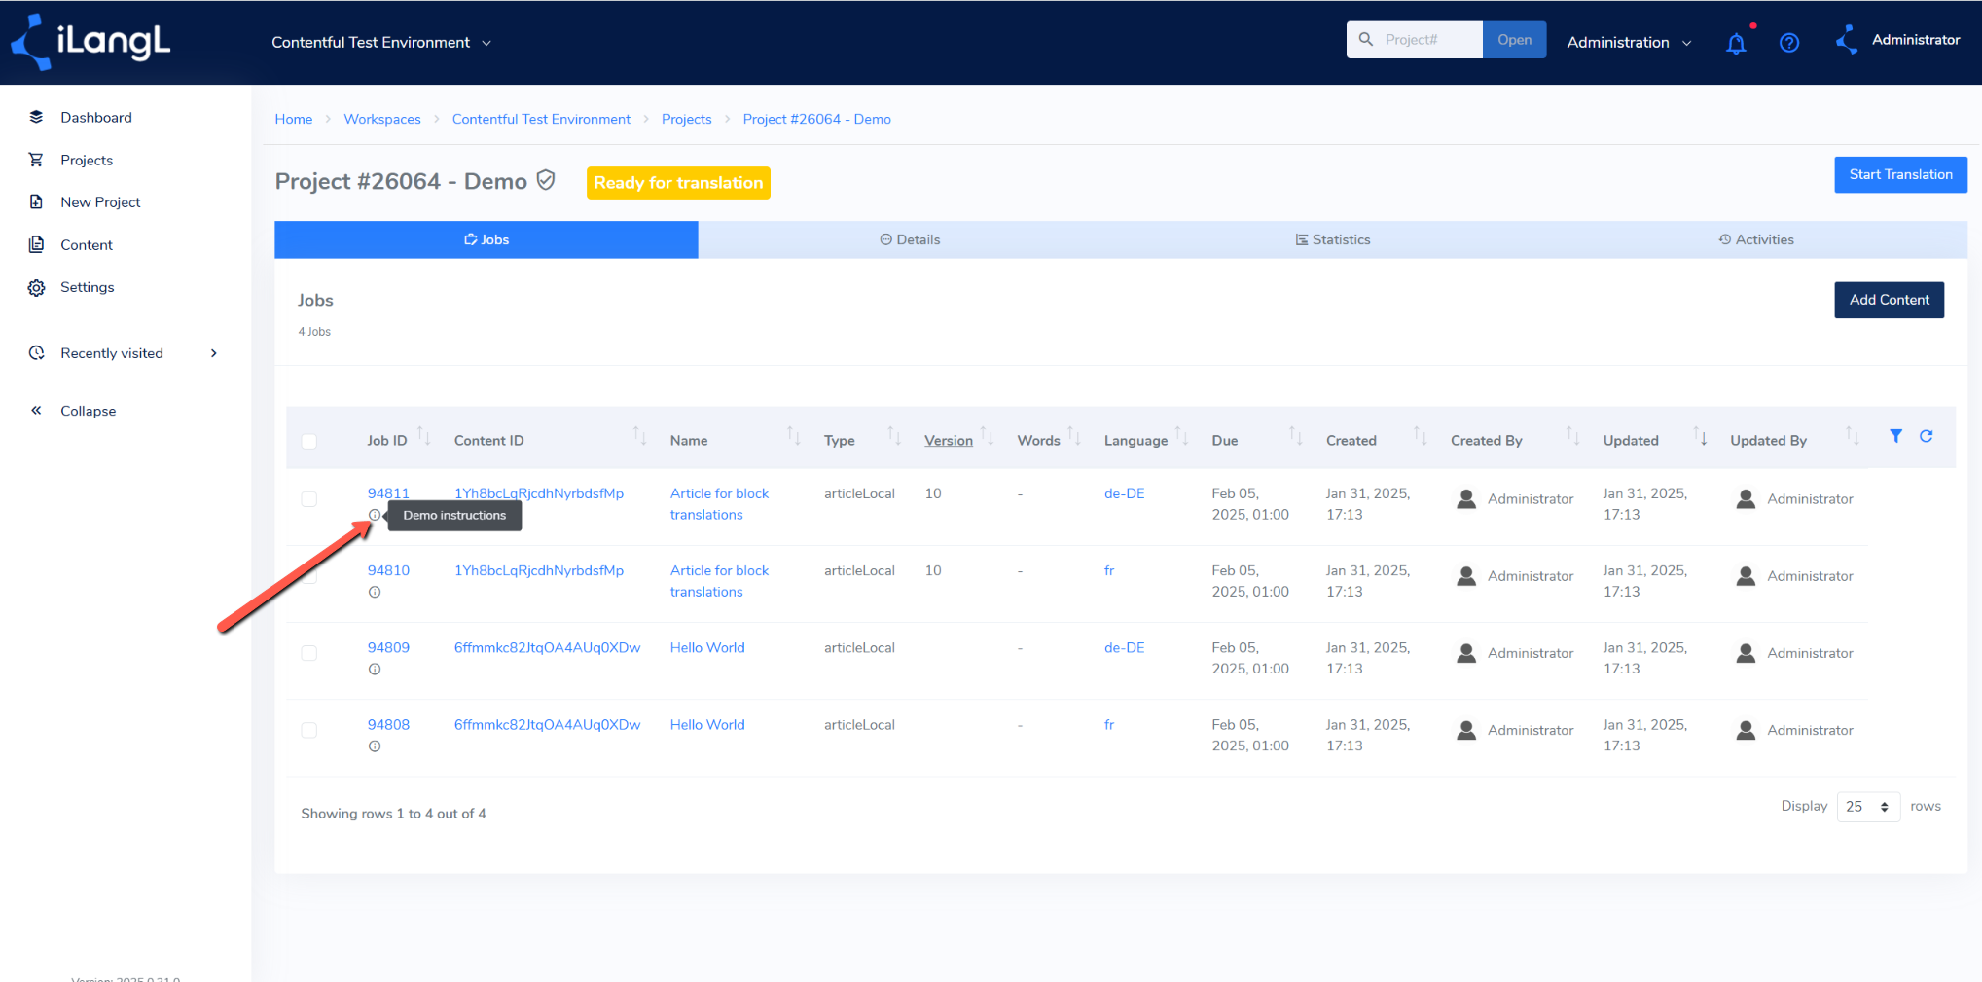Image resolution: width=1982 pixels, height=982 pixels.
Task: Sort by the Name column arrows
Action: coord(794,435)
